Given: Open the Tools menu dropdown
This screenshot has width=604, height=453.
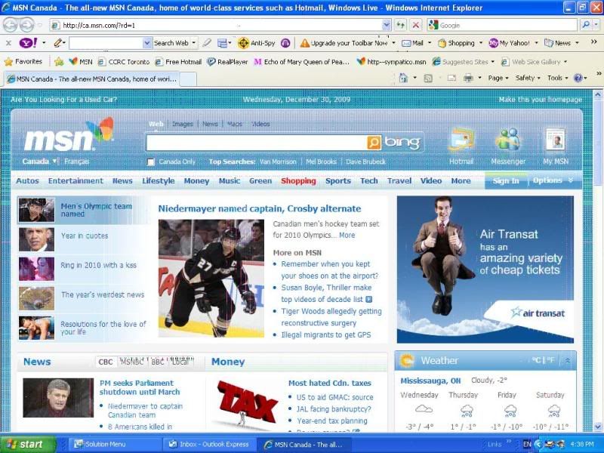Looking at the screenshot, I should (558, 79).
